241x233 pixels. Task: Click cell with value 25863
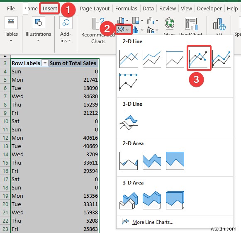(73, 229)
